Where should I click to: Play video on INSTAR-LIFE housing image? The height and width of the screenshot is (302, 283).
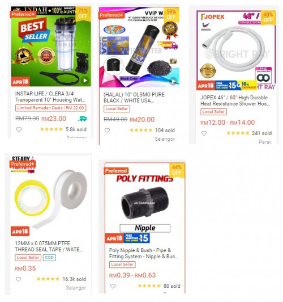(x=85, y=81)
